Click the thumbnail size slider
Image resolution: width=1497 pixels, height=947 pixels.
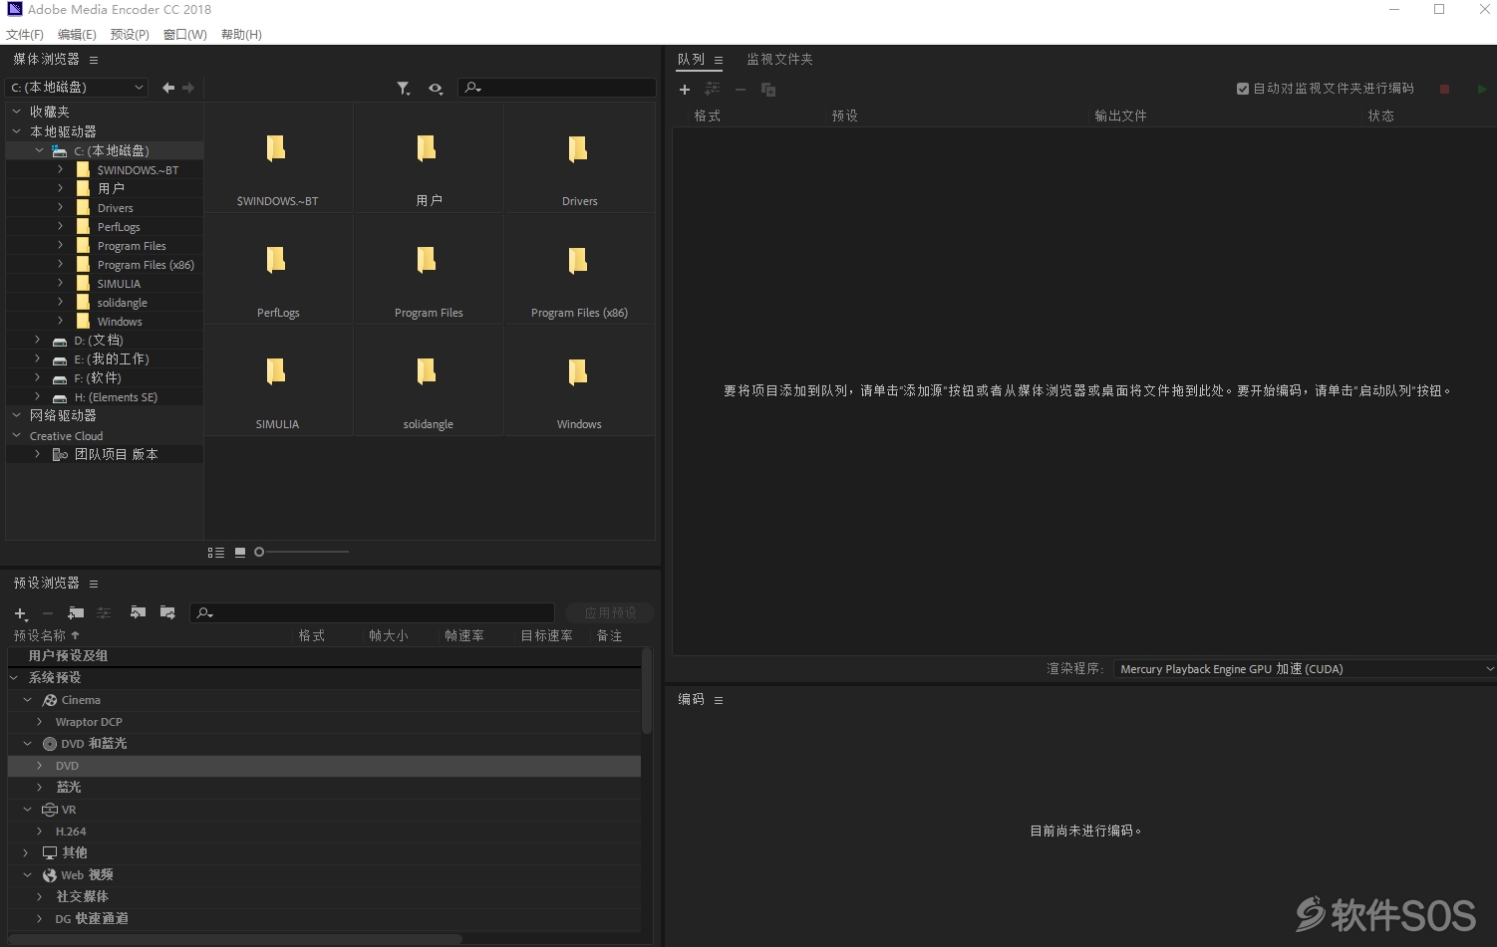tap(302, 552)
